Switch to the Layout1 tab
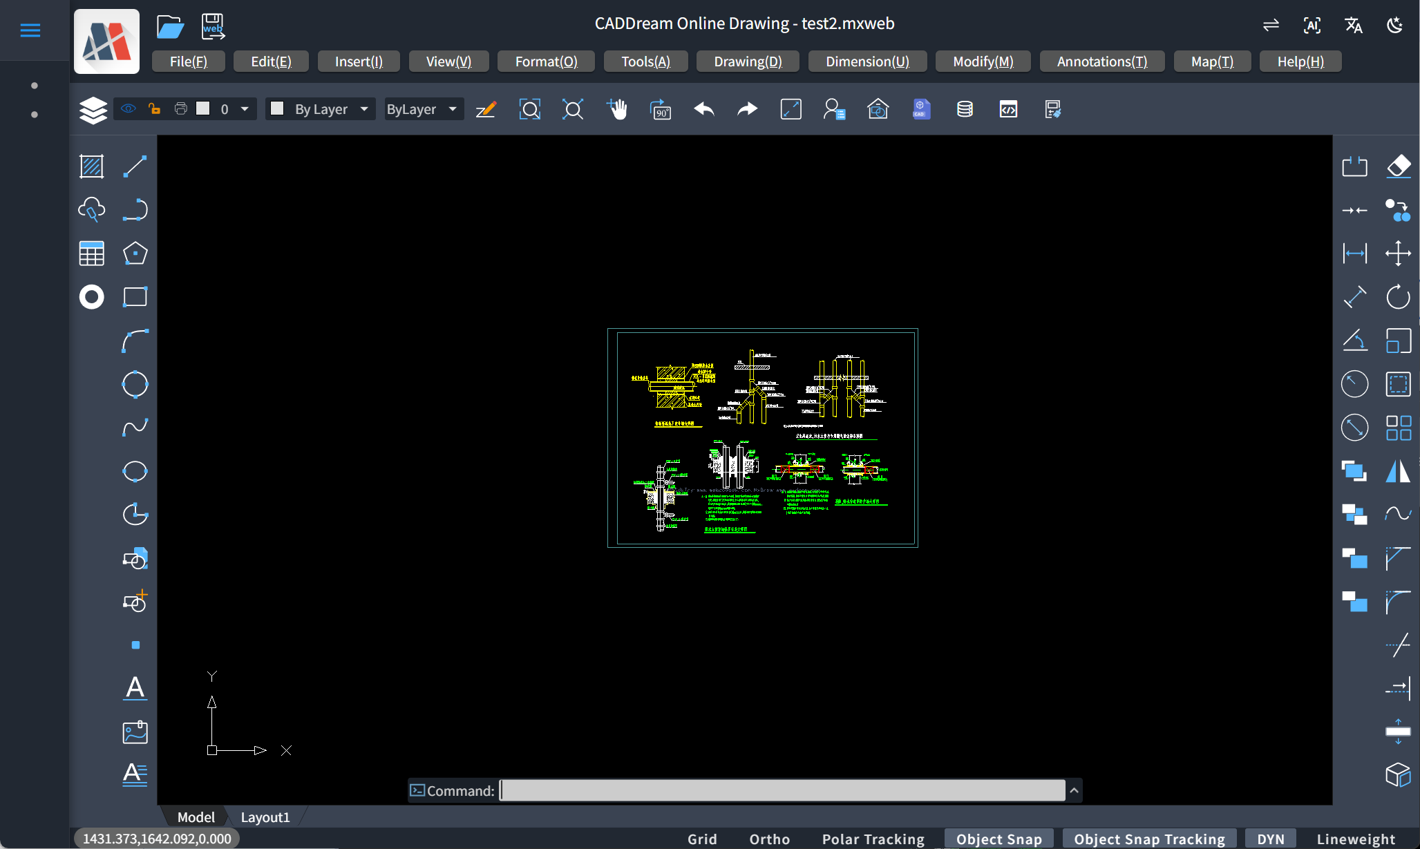1420x849 pixels. (265, 817)
